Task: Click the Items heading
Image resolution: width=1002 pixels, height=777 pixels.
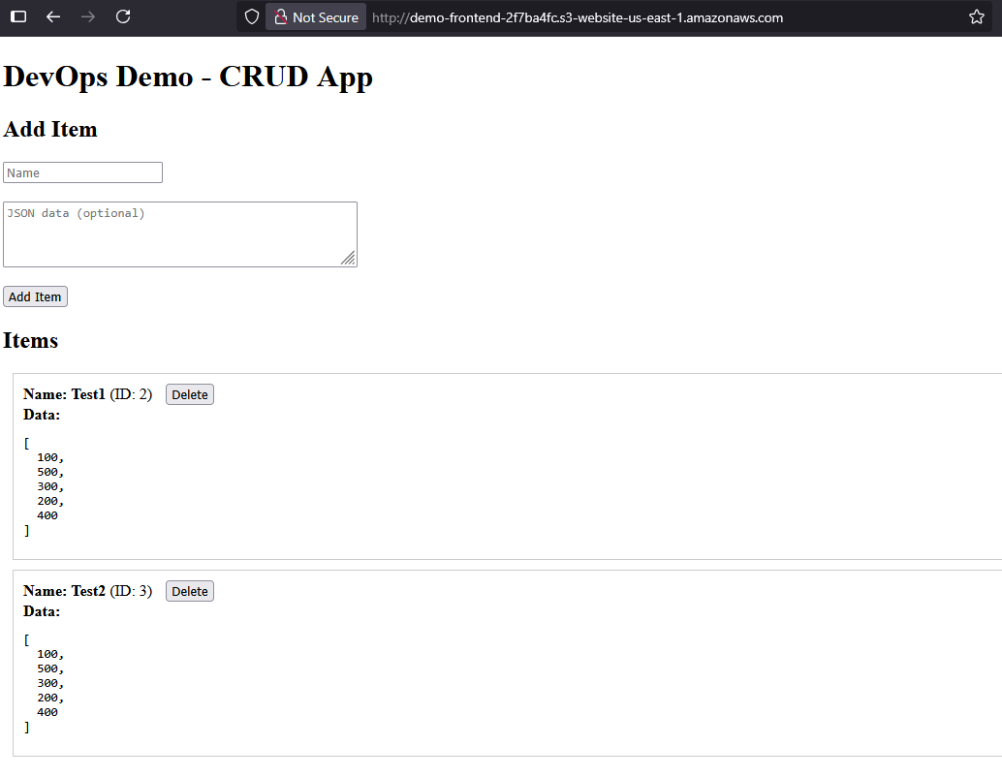Action: click(x=31, y=340)
